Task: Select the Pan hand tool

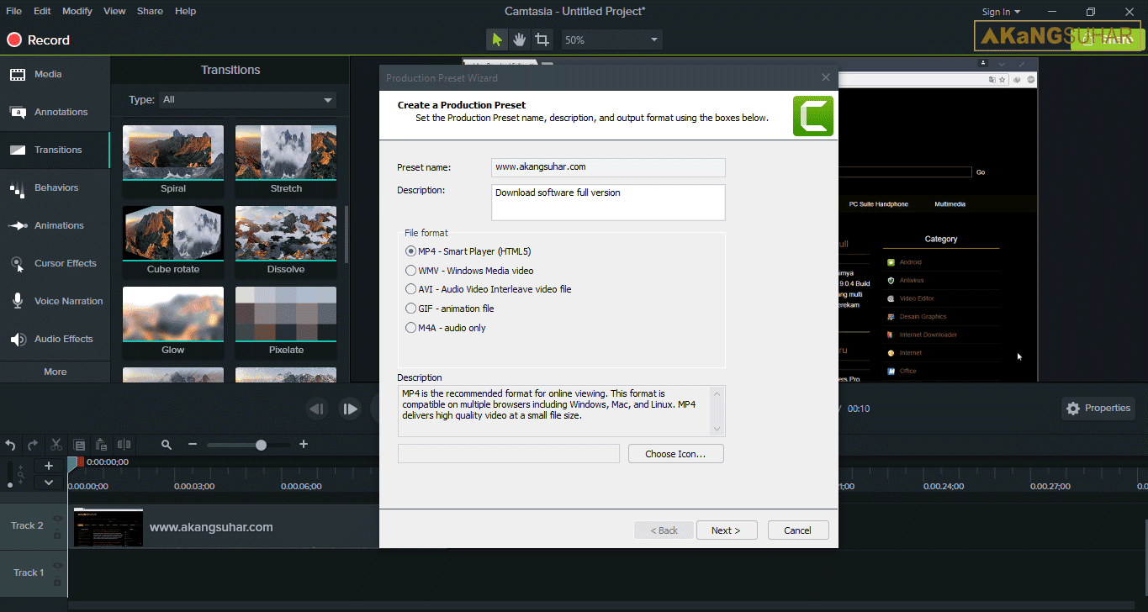Action: [x=520, y=40]
